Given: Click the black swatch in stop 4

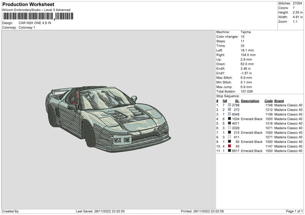Looking at the screenshot, I should (x=230, y=119).
